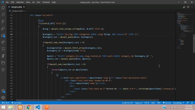The width and height of the screenshot is (195, 110).
Task: Change indentation via Spaces: 4
Action: [x=139, y=103]
